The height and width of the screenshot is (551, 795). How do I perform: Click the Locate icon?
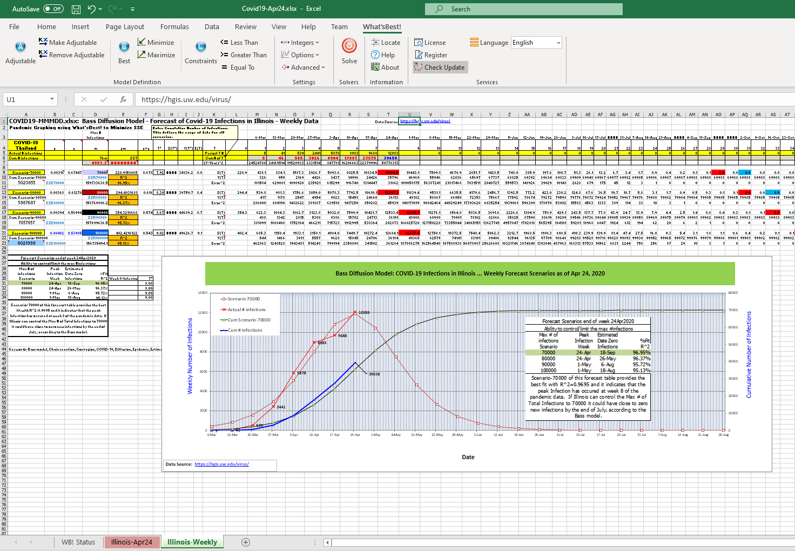coord(376,42)
